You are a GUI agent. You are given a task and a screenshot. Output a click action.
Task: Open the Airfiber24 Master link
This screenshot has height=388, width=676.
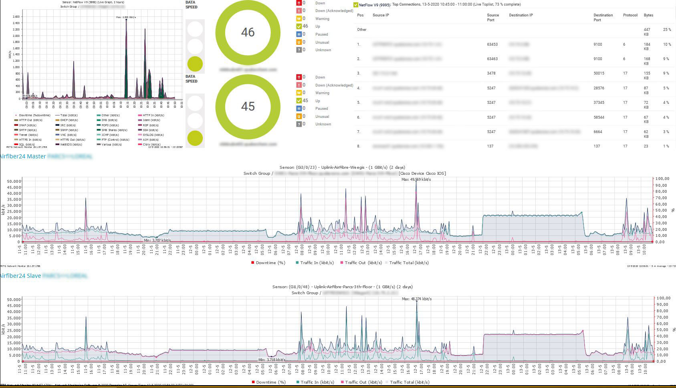click(x=23, y=156)
